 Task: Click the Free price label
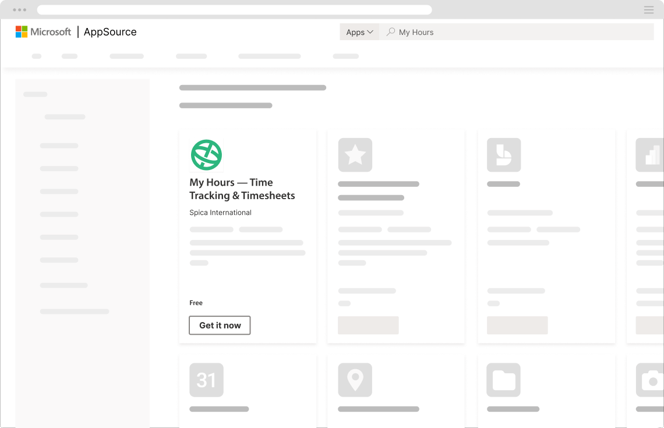point(196,303)
